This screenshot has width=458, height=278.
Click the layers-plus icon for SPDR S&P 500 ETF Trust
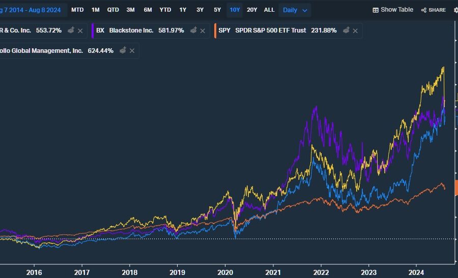[x=346, y=30]
